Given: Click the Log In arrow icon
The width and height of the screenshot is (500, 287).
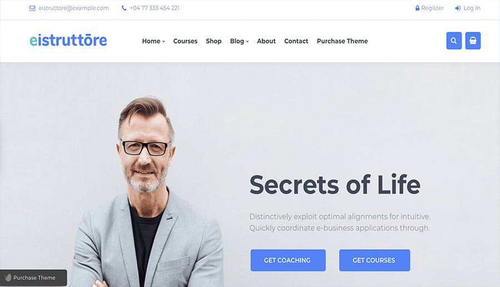Looking at the screenshot, I should [x=458, y=8].
